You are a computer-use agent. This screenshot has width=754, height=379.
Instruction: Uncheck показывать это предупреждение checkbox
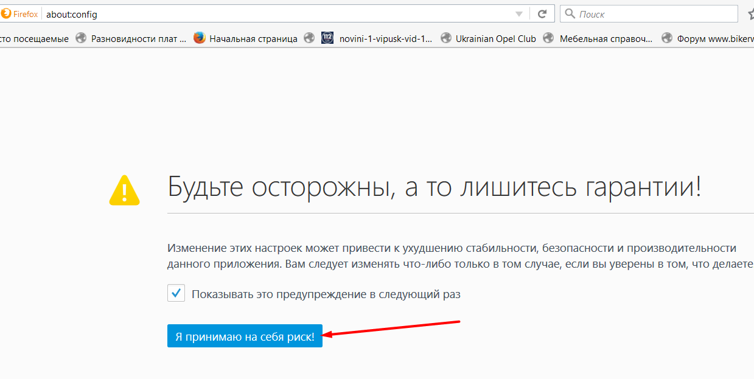176,293
